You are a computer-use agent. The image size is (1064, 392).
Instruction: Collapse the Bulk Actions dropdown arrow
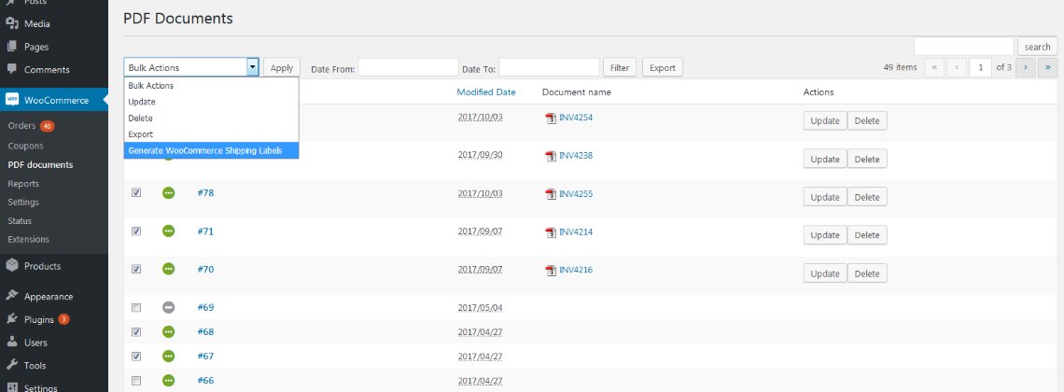(252, 67)
